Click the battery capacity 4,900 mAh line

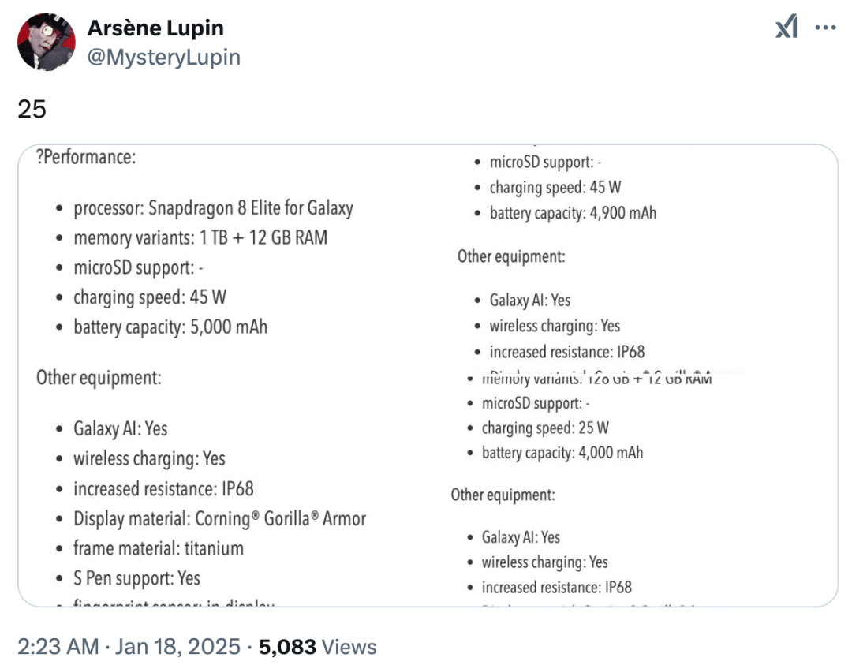(x=572, y=213)
